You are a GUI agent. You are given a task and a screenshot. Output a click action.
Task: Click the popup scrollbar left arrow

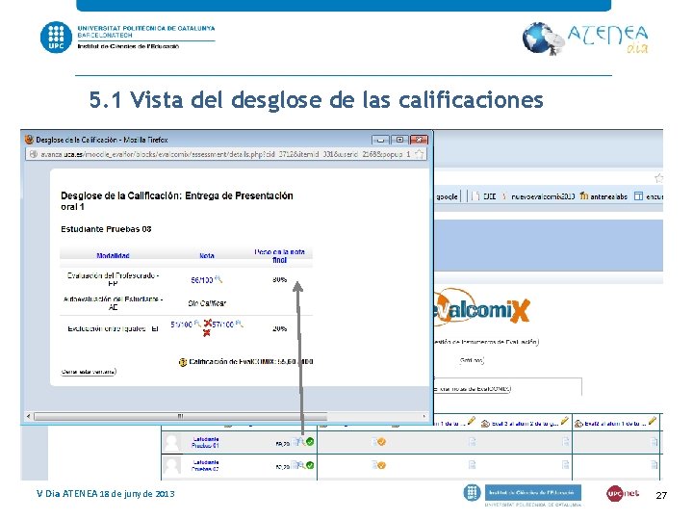click(29, 416)
